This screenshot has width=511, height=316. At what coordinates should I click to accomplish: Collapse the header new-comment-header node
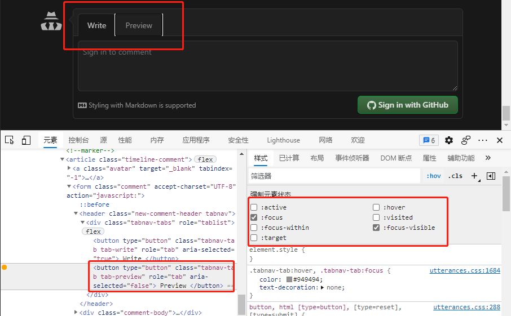[76, 213]
